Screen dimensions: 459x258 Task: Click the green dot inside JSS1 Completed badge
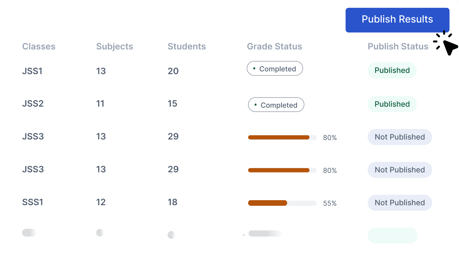254,68
